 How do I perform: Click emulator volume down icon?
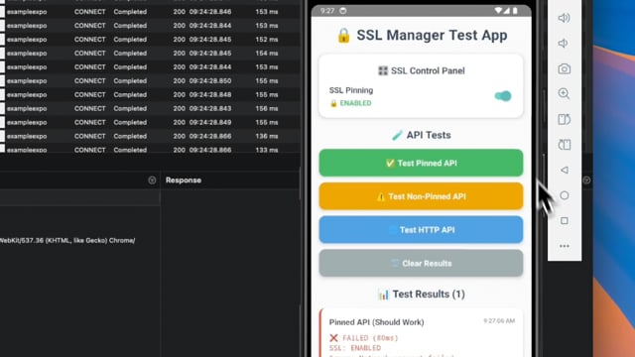pos(563,43)
